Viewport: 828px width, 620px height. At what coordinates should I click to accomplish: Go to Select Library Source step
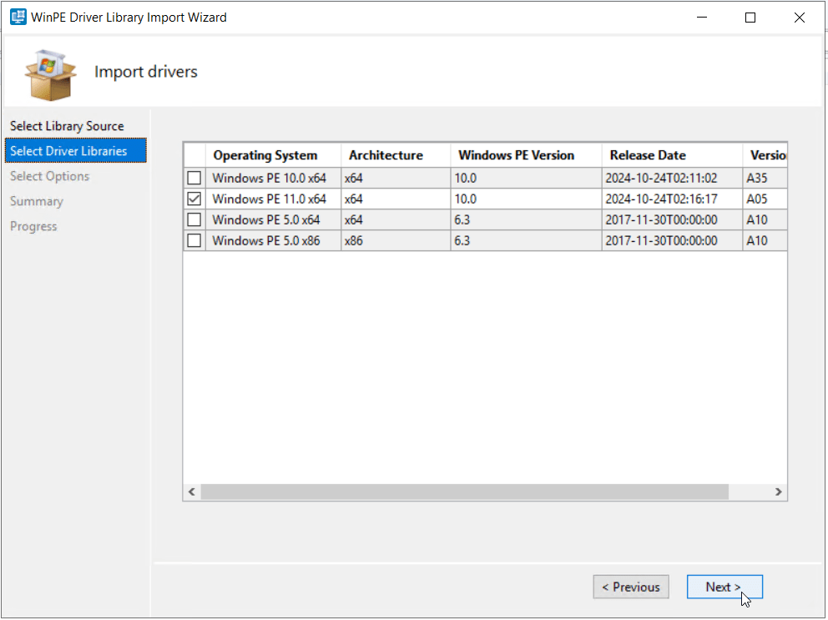click(x=67, y=126)
